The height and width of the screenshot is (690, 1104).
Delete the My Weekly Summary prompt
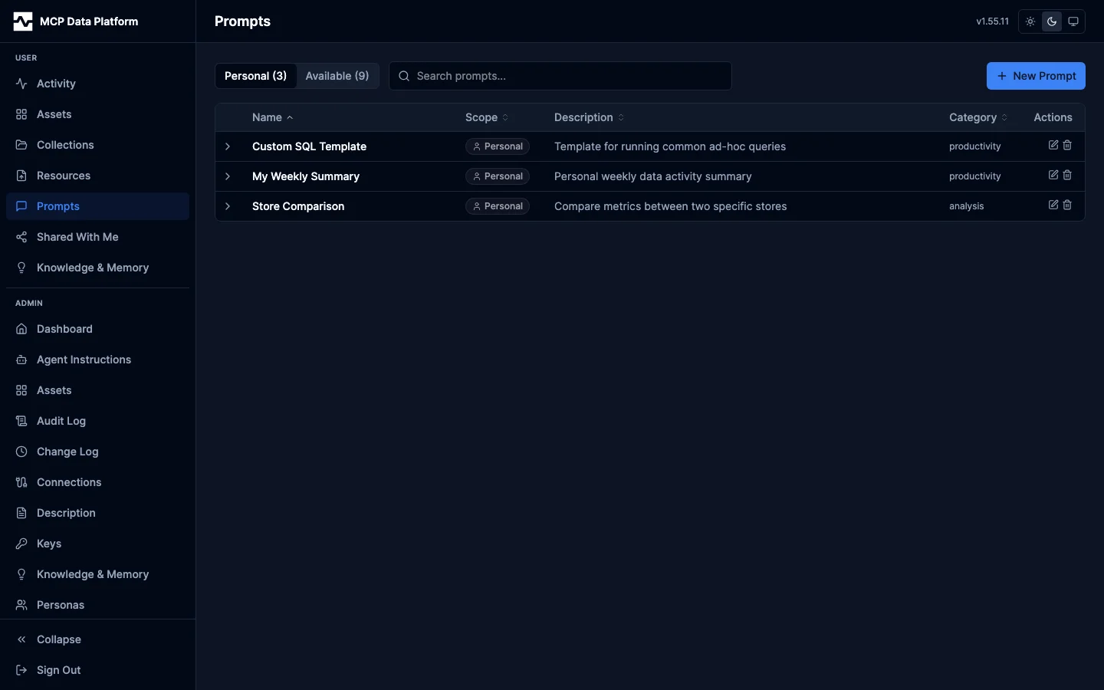[x=1067, y=176]
